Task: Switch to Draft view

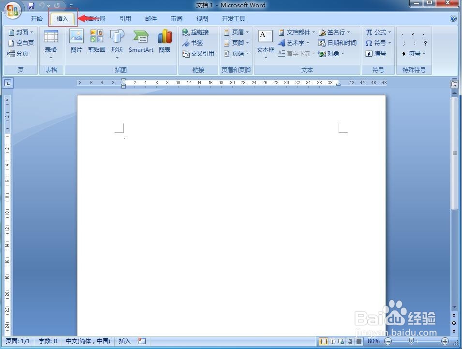Action: coord(358,341)
